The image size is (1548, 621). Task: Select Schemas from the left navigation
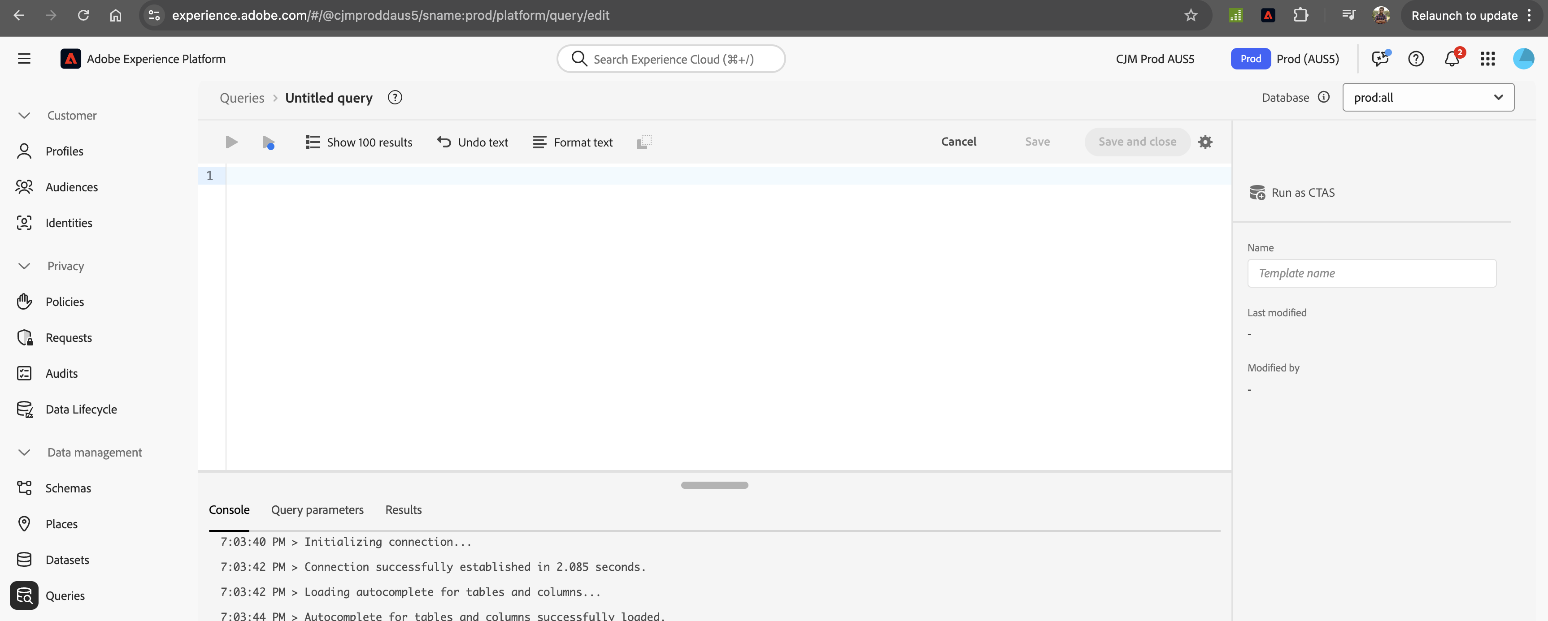point(68,487)
